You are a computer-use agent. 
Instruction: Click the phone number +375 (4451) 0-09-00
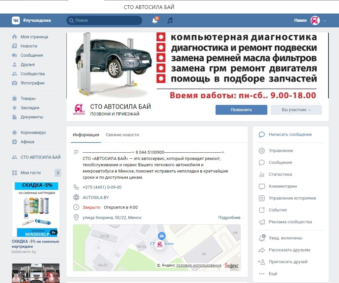[102, 187]
